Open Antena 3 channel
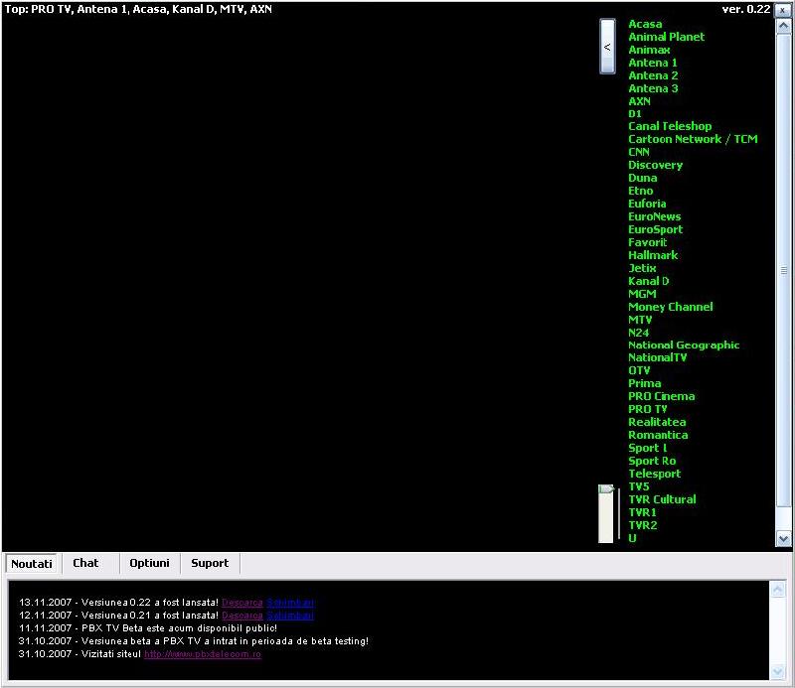Image resolution: width=795 pixels, height=688 pixels. click(x=653, y=88)
